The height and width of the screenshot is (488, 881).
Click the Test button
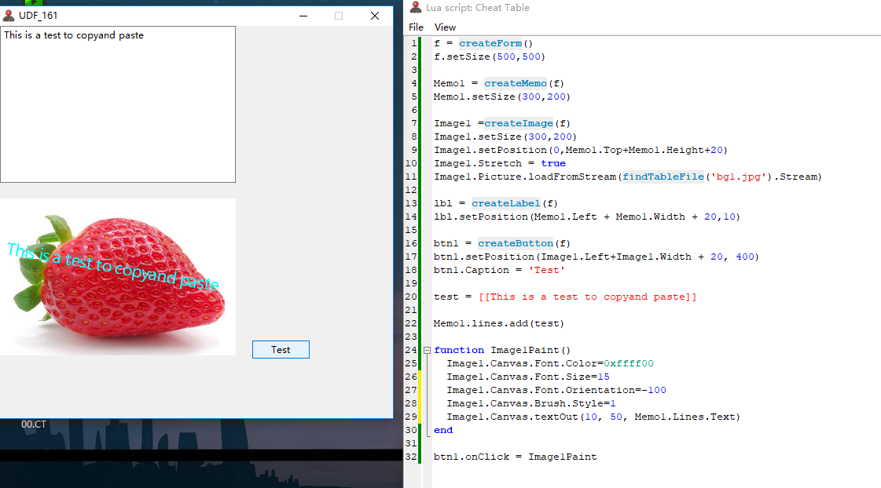tap(281, 350)
